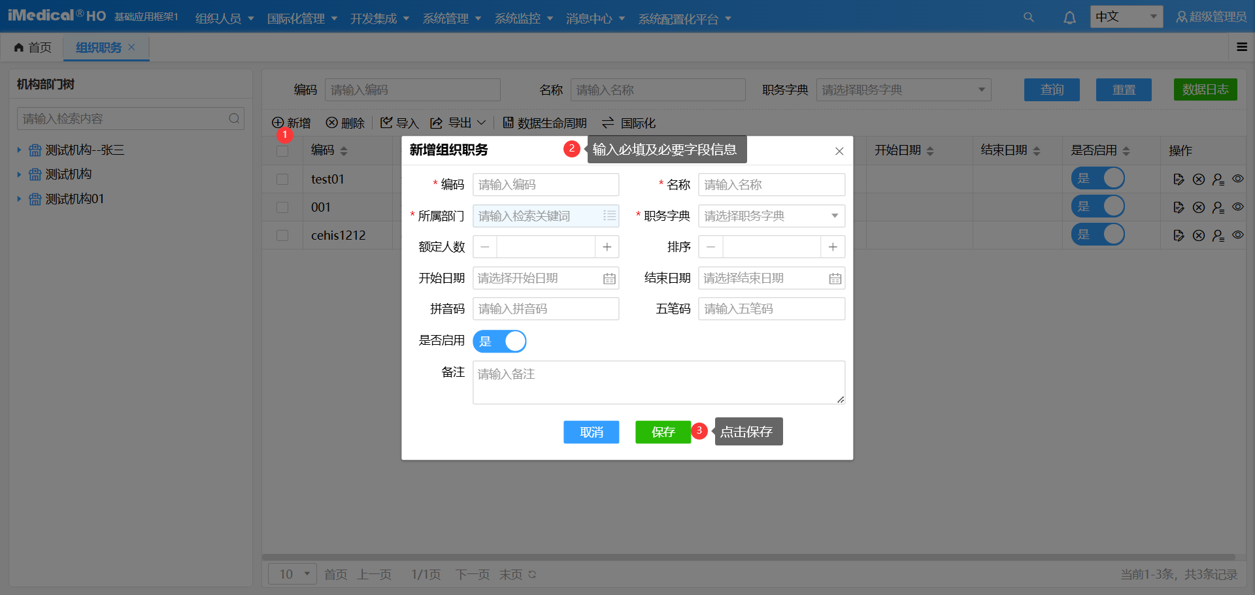Open 组织人员 menu
Screen dimensions: 1255x595
[x=224, y=18]
